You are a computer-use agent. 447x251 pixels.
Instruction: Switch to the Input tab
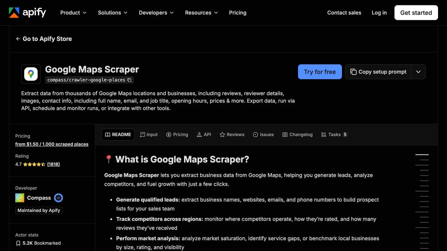149,135
